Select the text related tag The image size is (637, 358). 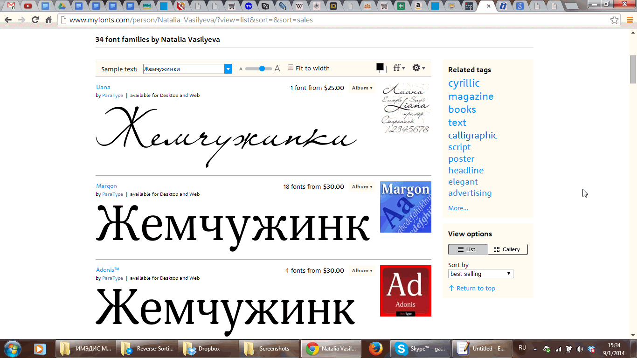click(x=457, y=123)
